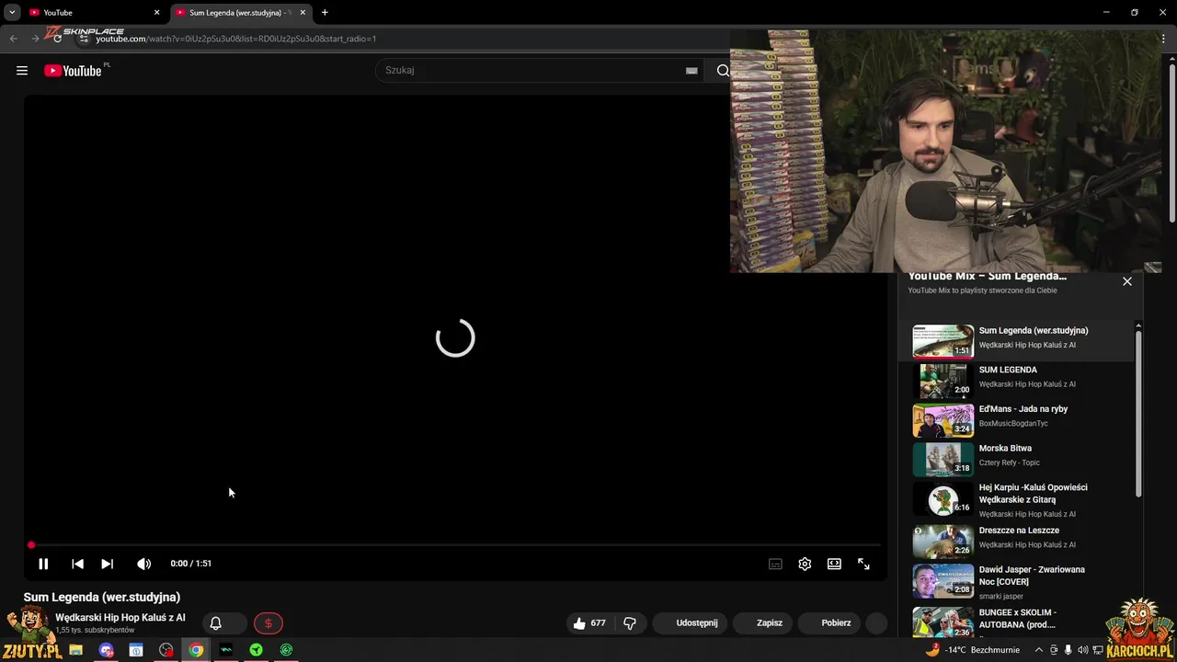
Task: Click the page vertical scrollbar at right
Action: [x=1171, y=143]
